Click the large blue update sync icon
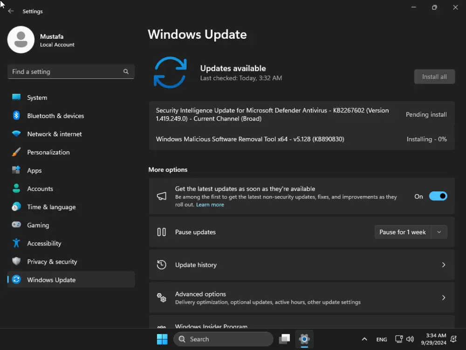 tap(170, 72)
